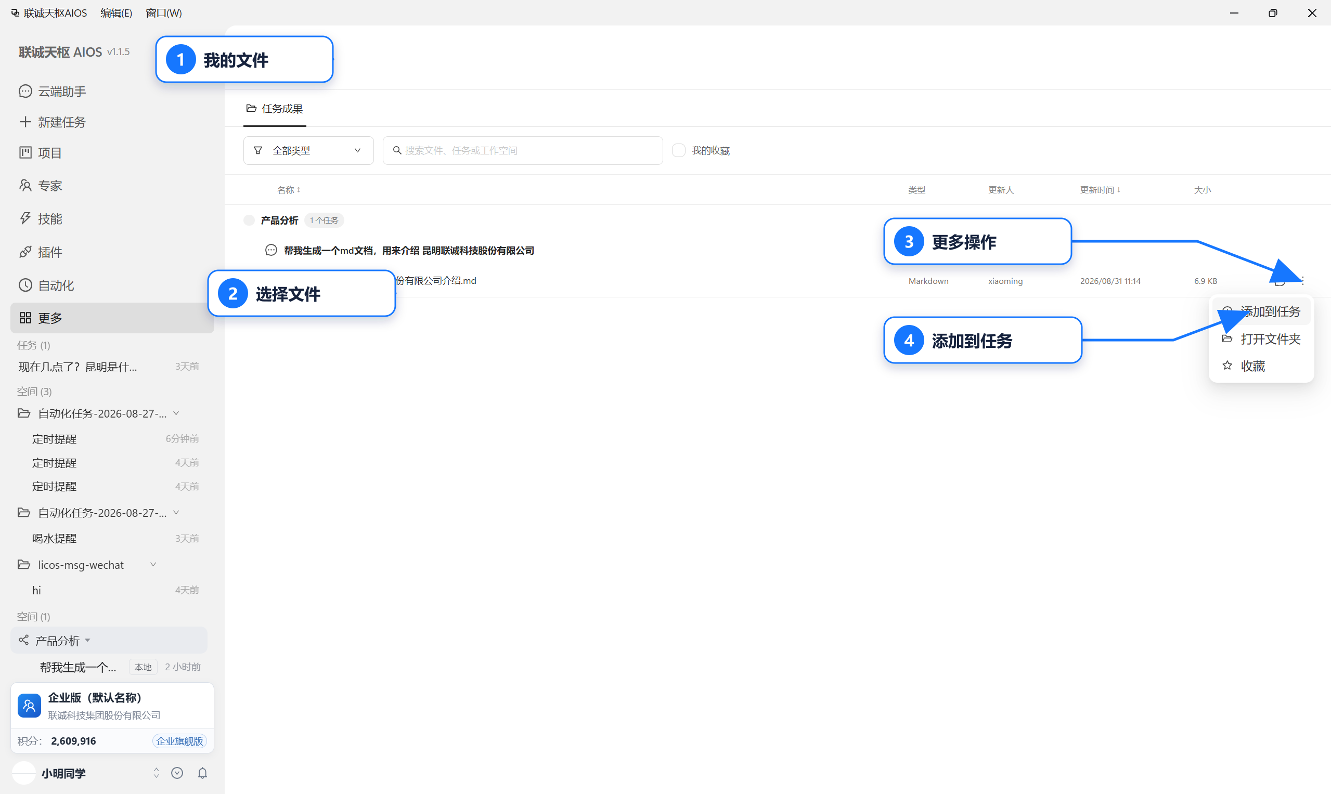Open 技能 lightning icon in sidebar

coord(25,218)
